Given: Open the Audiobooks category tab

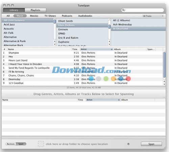Looking at the screenshot, I should (85, 16).
